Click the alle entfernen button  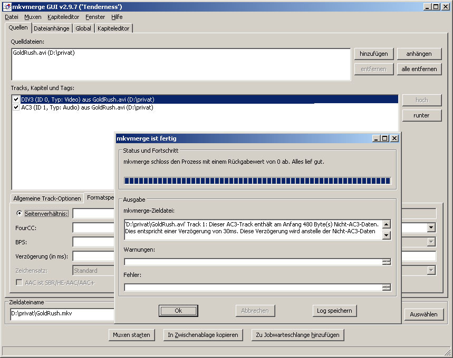[419, 69]
